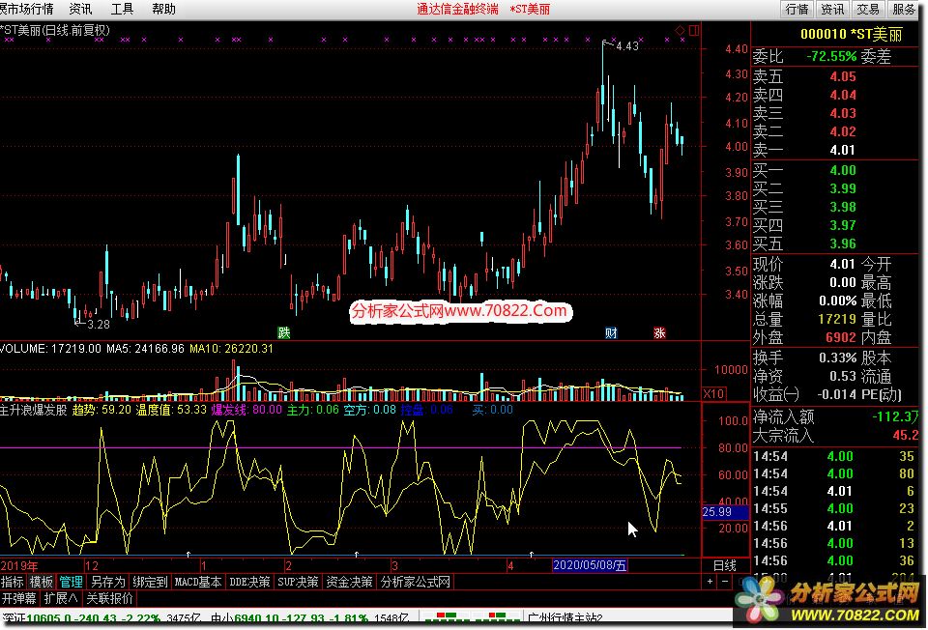
Task: Click the 净流入额 value -112.3万
Action: coord(895,416)
